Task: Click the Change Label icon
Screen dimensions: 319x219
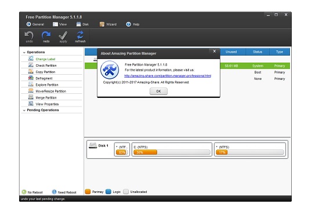Action: pyautogui.click(x=31, y=59)
